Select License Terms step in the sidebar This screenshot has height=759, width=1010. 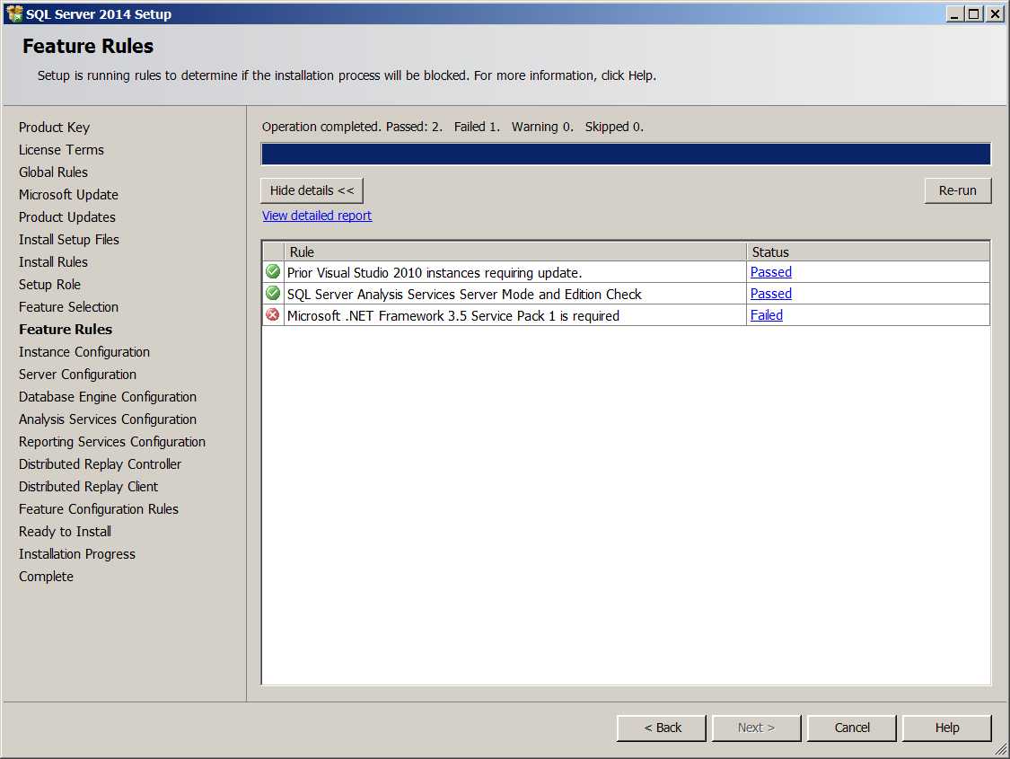coord(61,150)
